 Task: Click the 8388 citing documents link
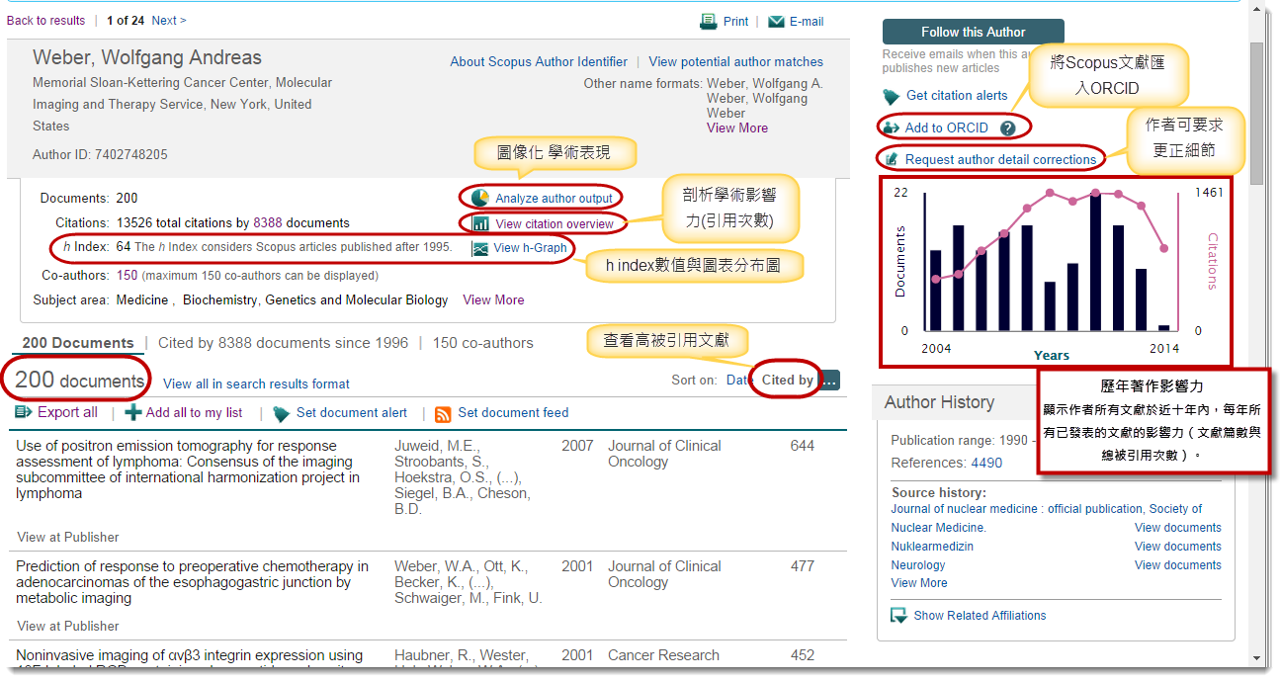(268, 223)
